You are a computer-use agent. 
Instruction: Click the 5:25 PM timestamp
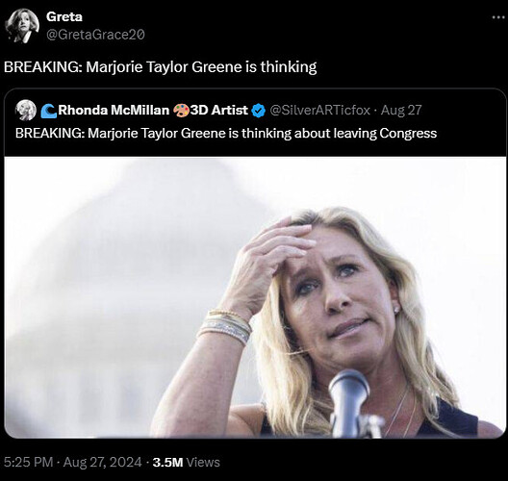click(x=29, y=462)
